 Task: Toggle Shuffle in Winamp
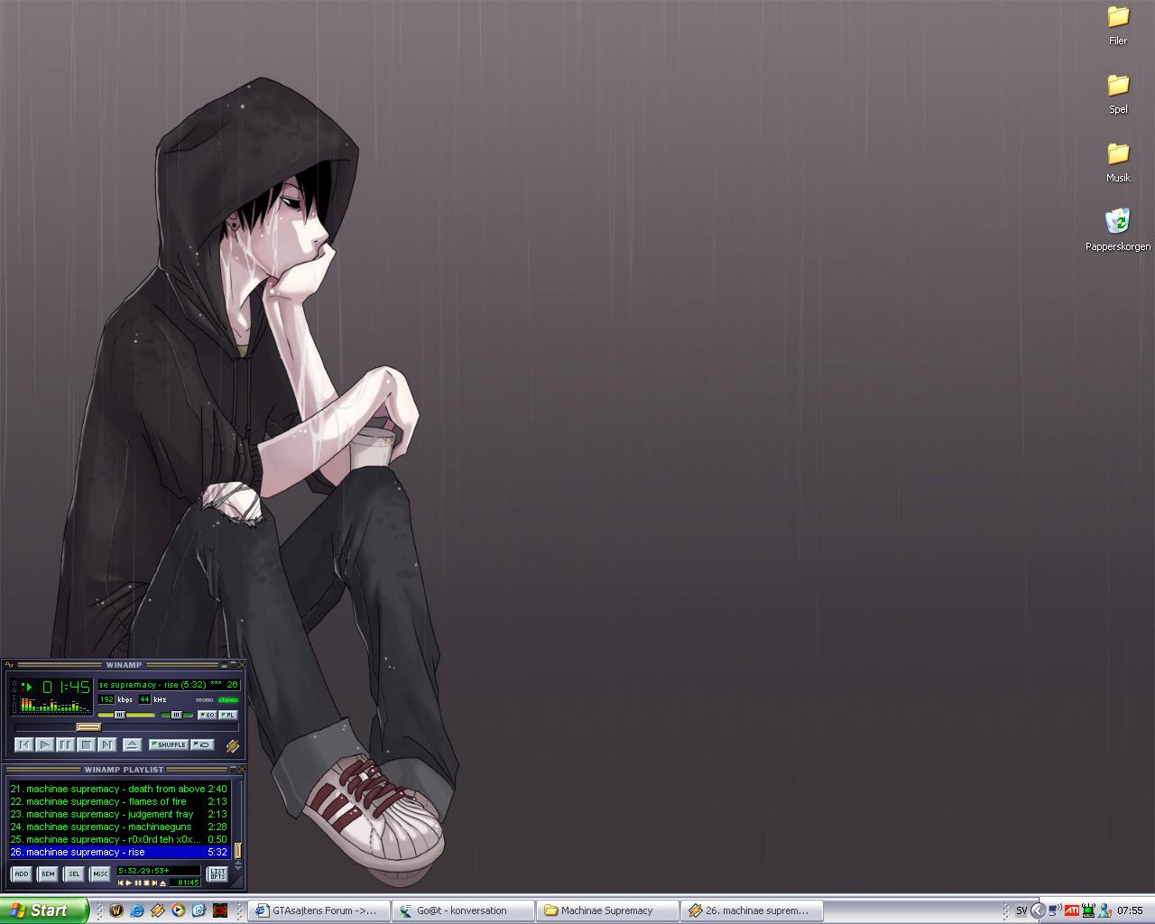pyautogui.click(x=169, y=744)
